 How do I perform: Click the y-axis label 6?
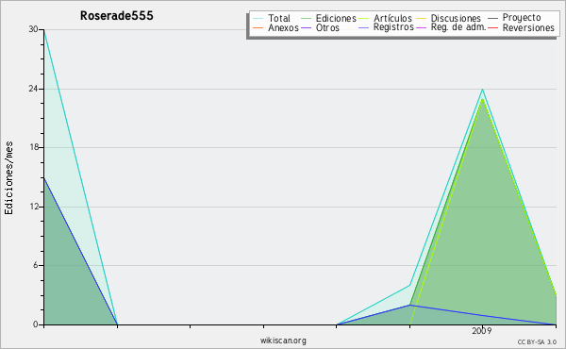[x=36, y=265]
